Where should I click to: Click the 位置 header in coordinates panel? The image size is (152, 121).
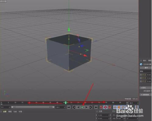coord(101,112)
